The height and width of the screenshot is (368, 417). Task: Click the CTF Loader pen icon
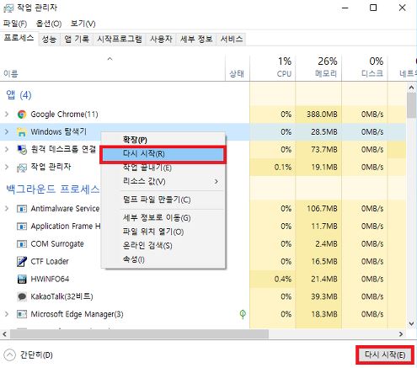(22, 261)
